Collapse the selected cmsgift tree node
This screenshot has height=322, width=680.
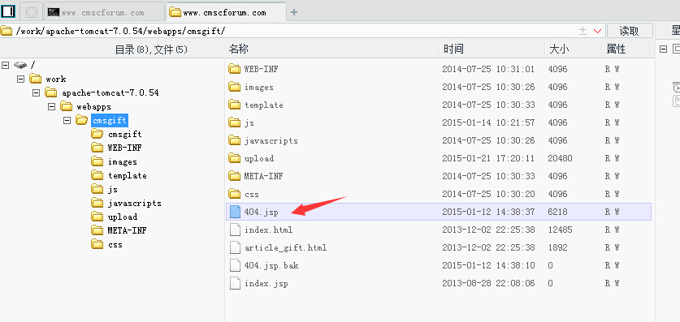pos(67,120)
